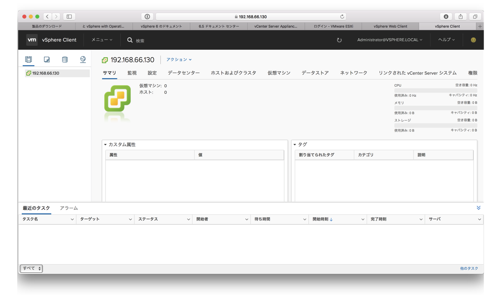The image size is (502, 300).
Task: Click the user smiley icon at top right
Action: (473, 40)
